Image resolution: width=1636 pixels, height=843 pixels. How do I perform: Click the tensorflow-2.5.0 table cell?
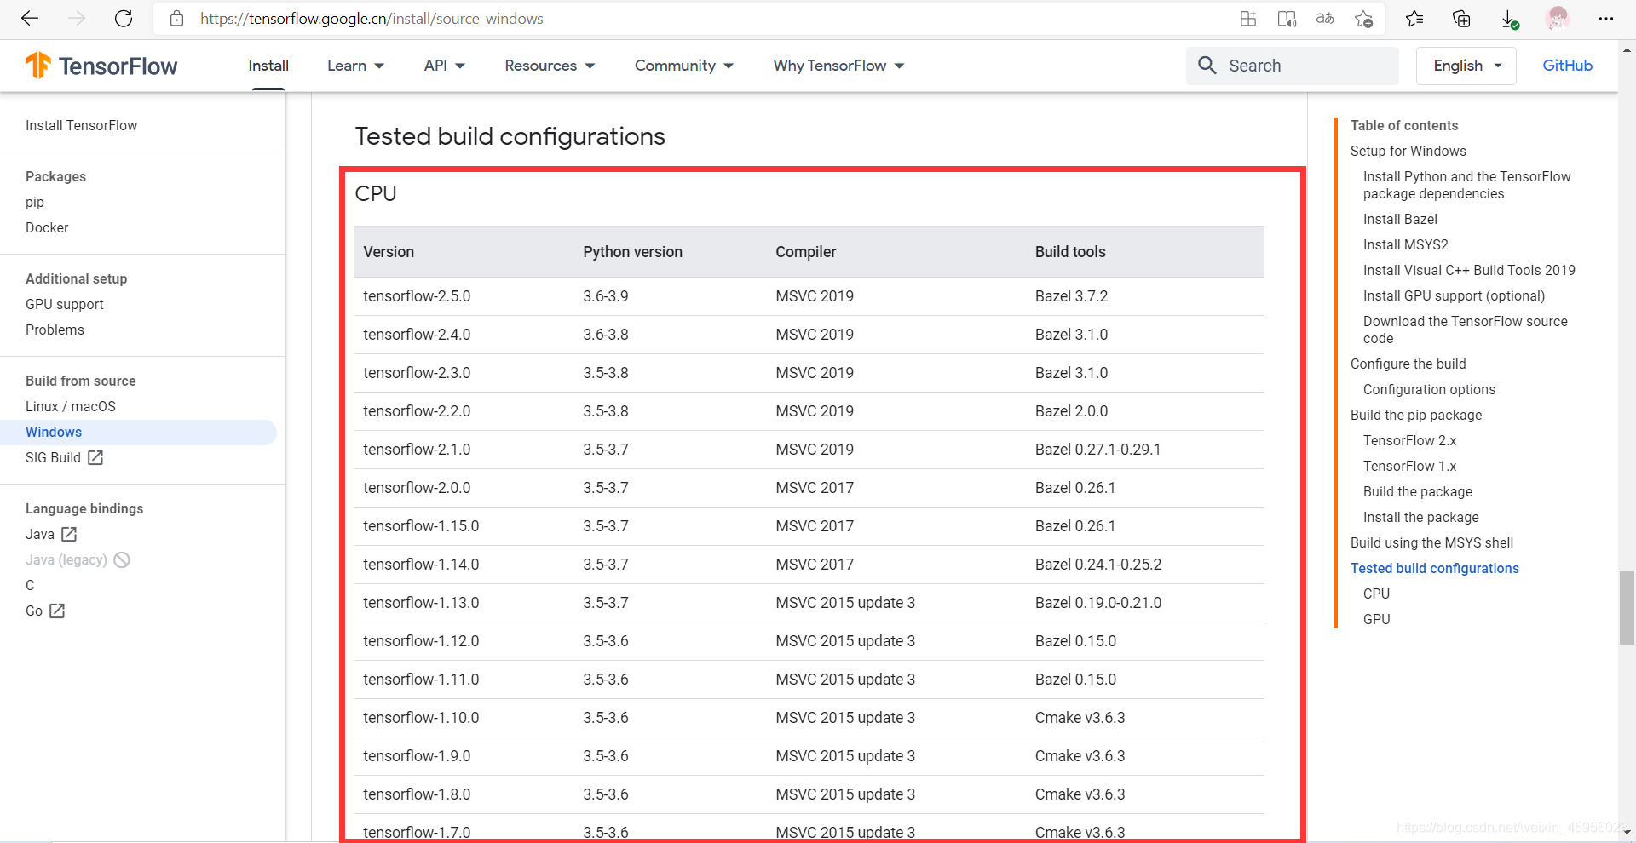click(x=417, y=296)
